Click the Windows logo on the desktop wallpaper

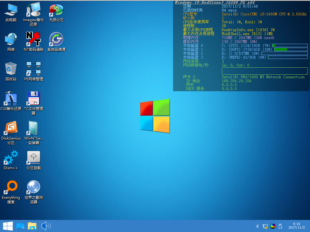coord(155,116)
